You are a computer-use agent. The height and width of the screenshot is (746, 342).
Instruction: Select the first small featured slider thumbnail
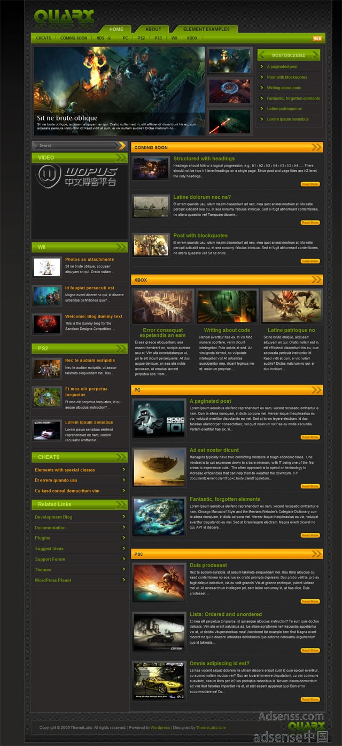tap(230, 60)
